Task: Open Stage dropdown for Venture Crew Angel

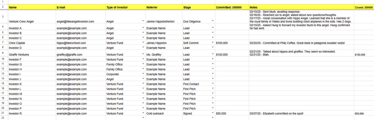Action: click(x=213, y=20)
